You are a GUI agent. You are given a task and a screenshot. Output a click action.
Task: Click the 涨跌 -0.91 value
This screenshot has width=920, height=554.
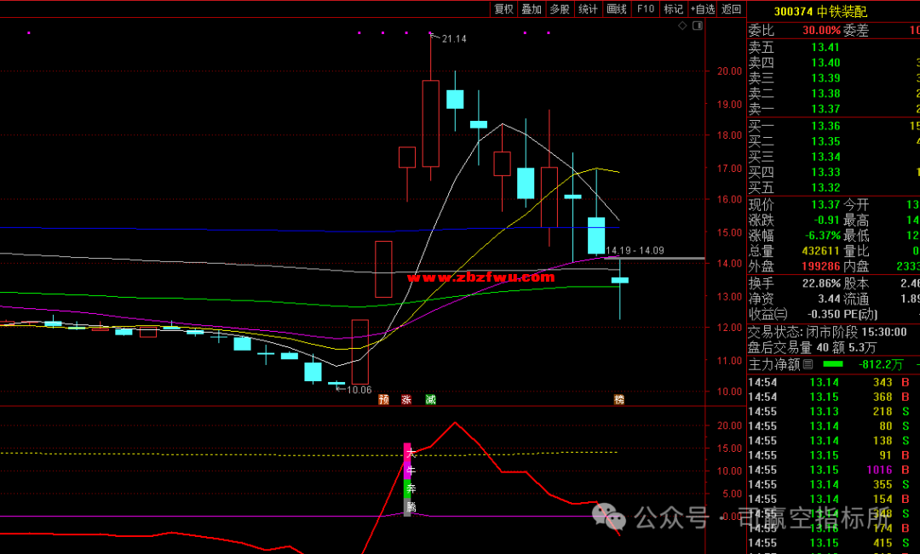pos(826,220)
